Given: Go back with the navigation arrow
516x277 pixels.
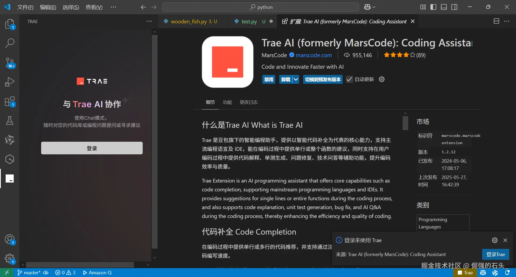Looking at the screenshot, I should [143, 7].
